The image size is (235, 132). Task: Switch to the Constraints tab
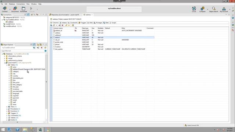pyautogui.click(x=73, y=23)
